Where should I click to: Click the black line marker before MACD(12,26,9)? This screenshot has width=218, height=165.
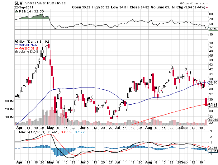point(17,132)
